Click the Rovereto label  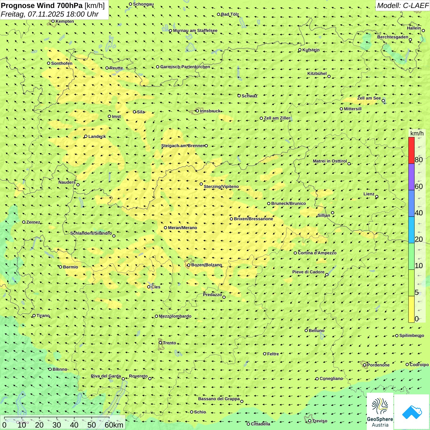(138, 376)
